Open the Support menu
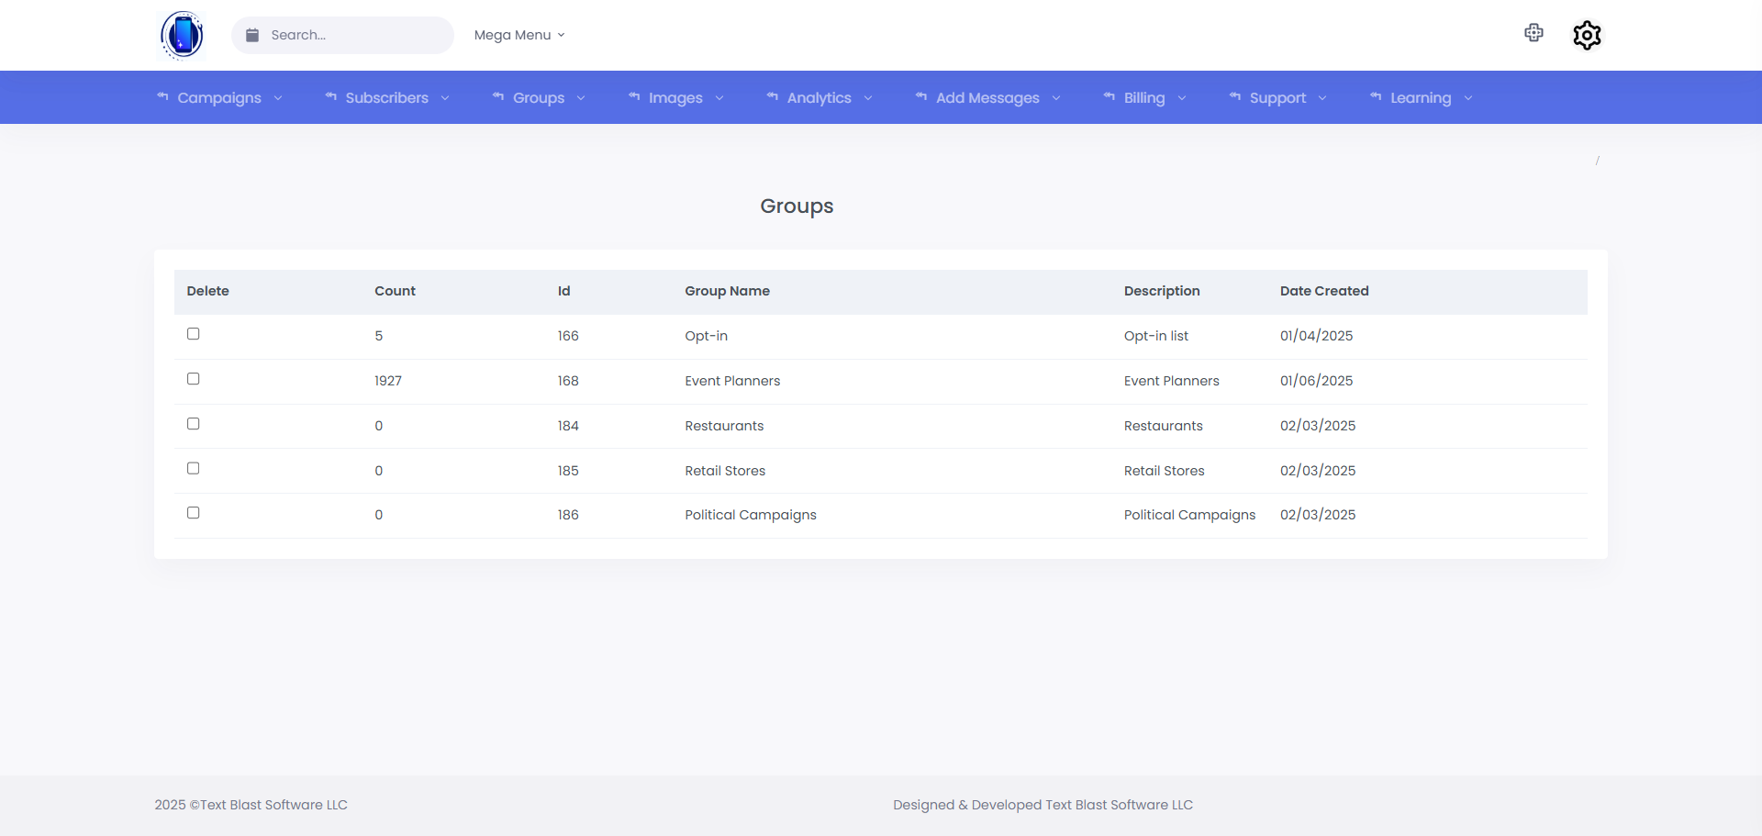The image size is (1762, 836). click(1278, 97)
